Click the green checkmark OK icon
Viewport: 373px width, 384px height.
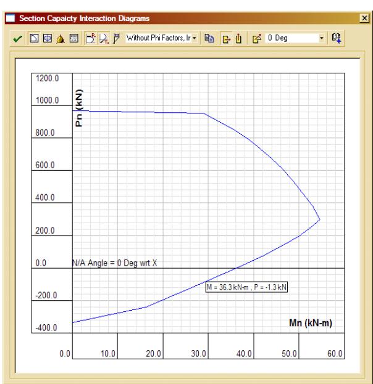pos(17,38)
